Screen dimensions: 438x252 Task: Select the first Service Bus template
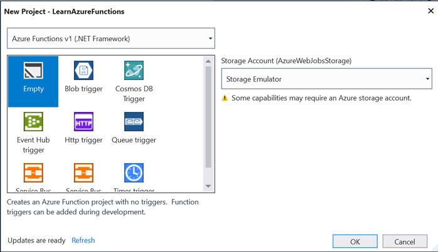(x=33, y=173)
